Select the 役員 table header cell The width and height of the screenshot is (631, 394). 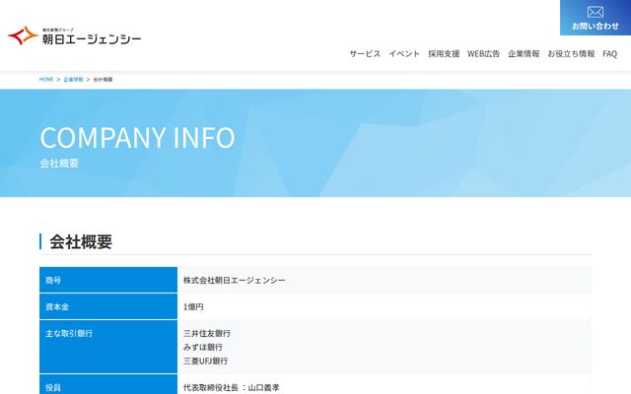[108, 384]
